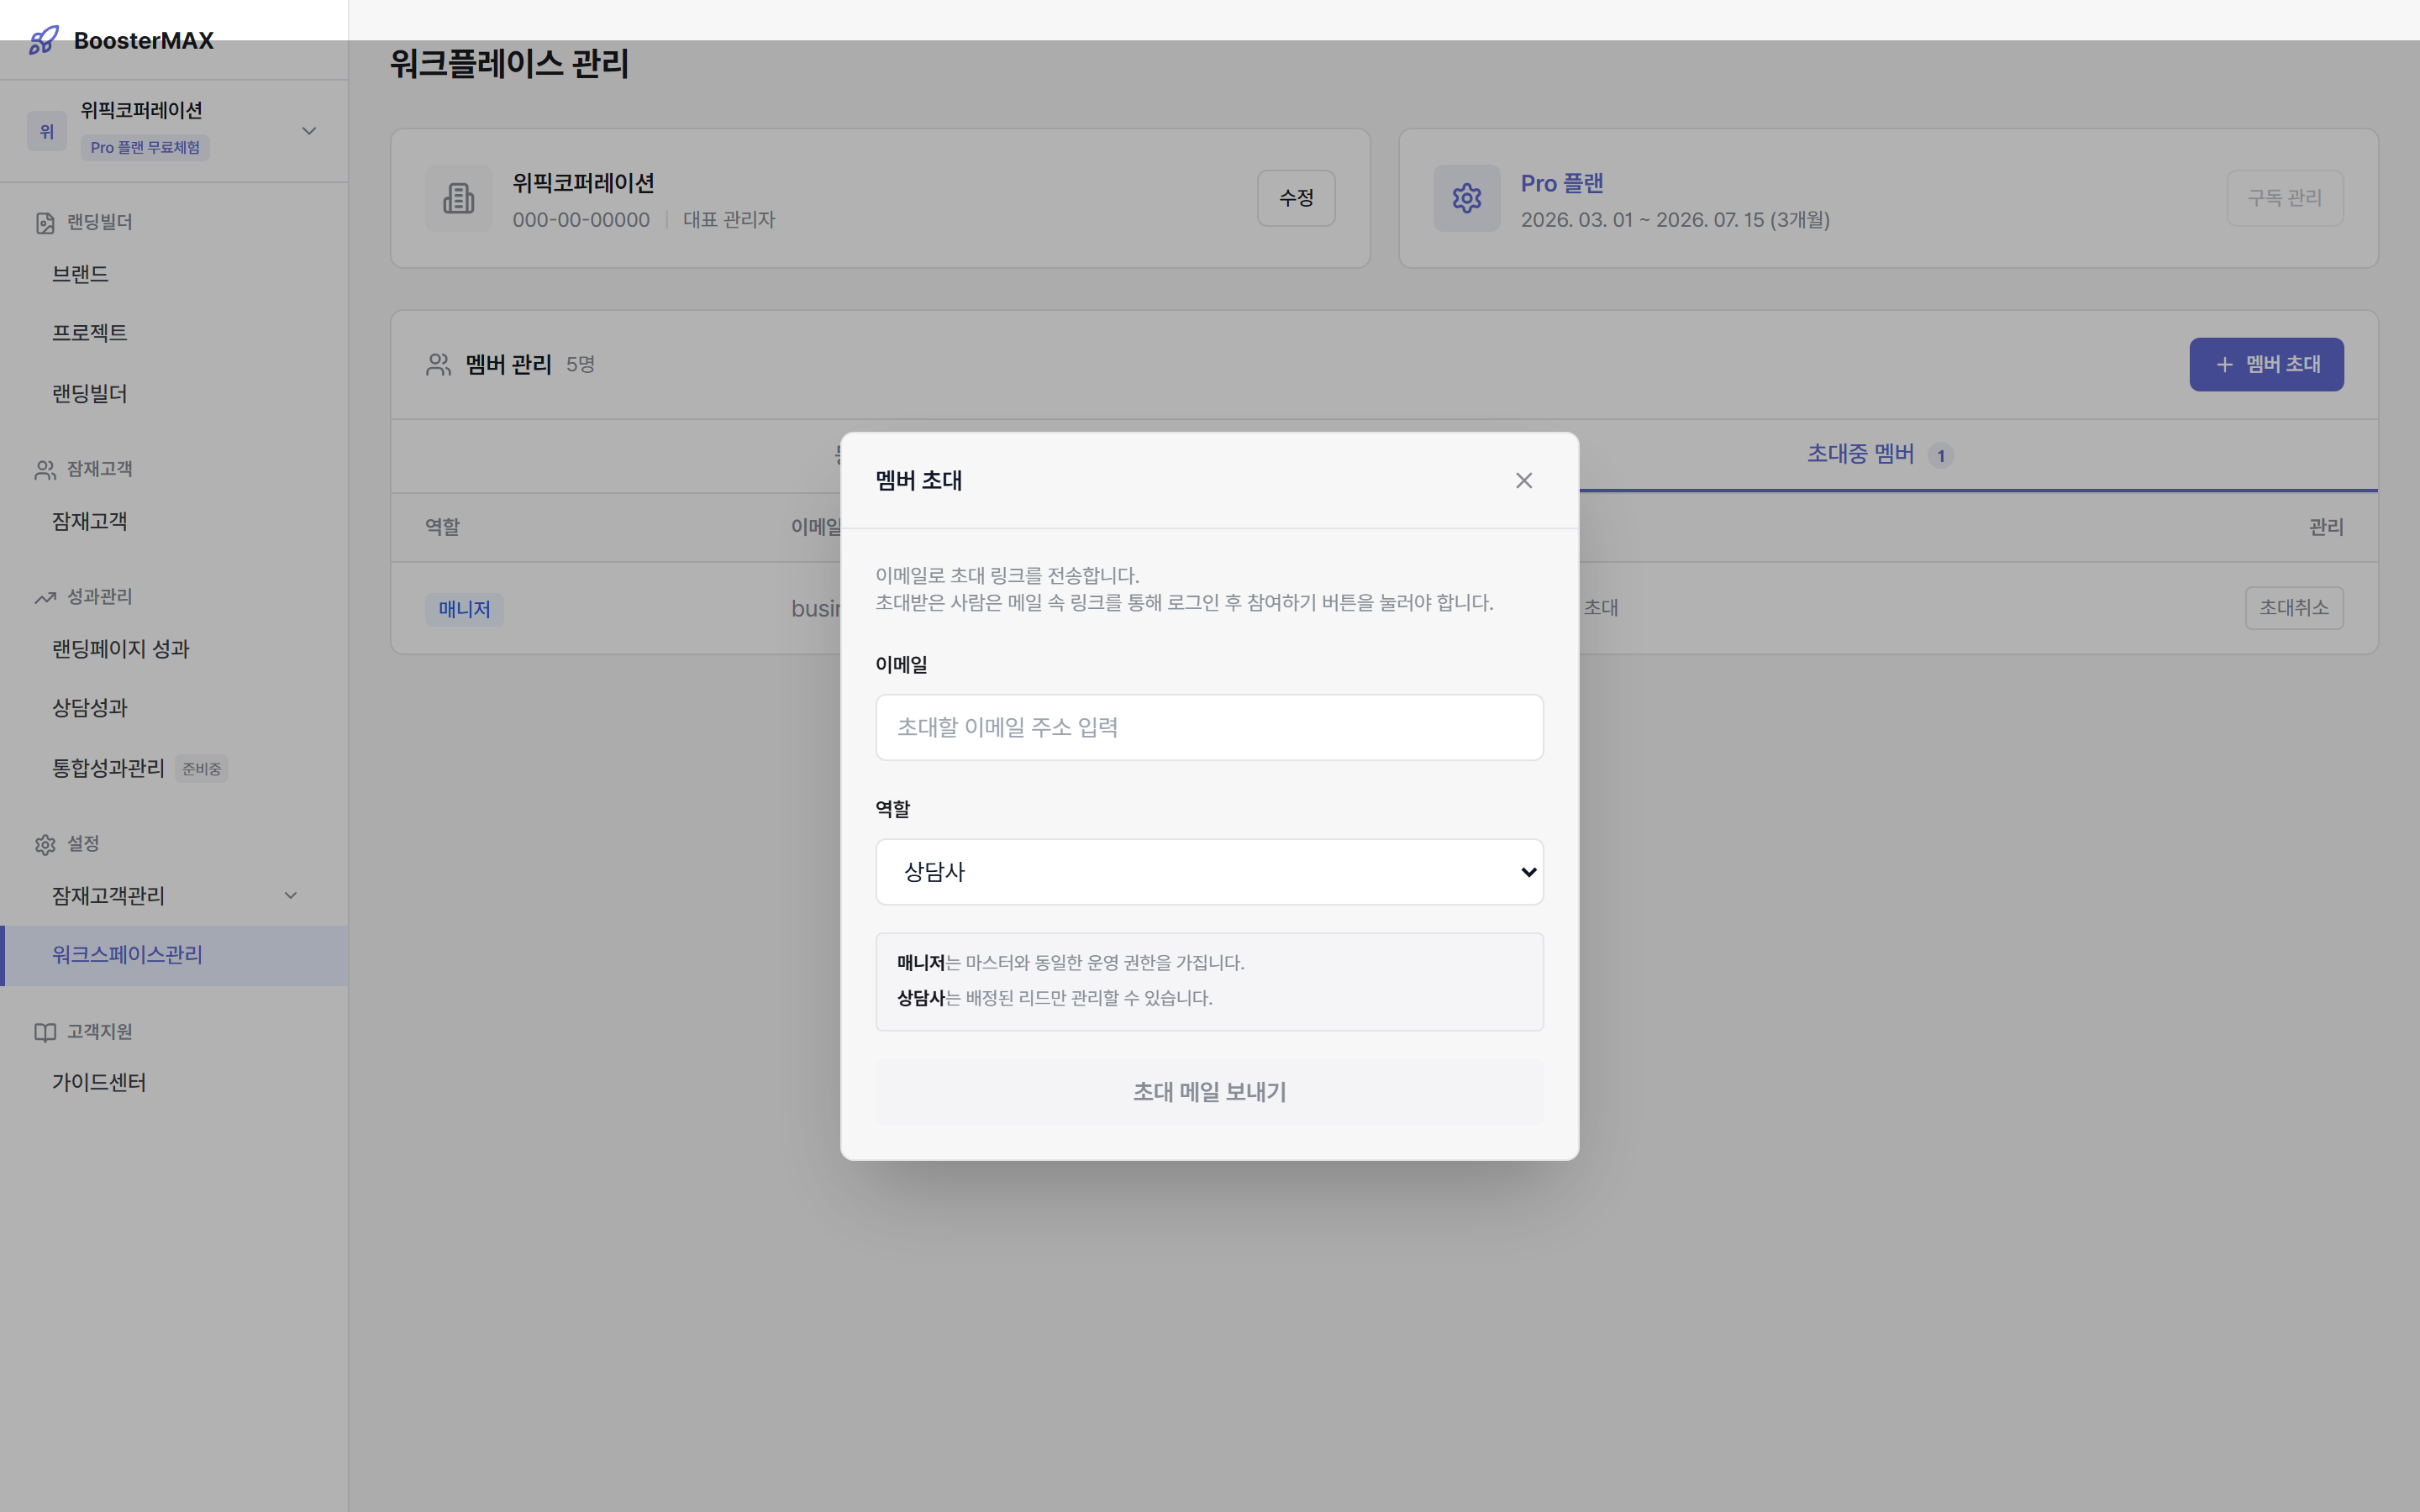Click the Pro 플랜 무료체험 badge
Viewport: 2420px width, 1512px height.
(145, 148)
